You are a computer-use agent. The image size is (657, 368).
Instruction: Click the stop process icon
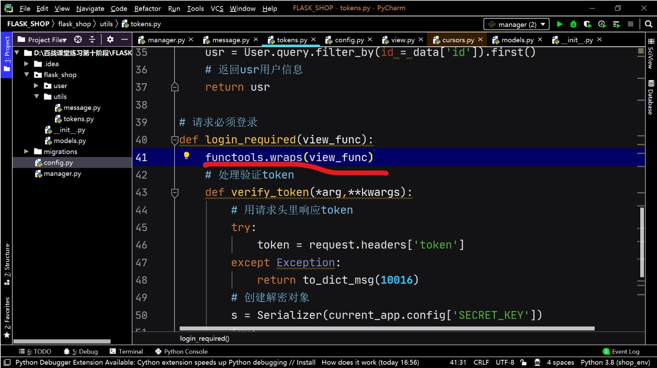pyautogui.click(x=631, y=24)
